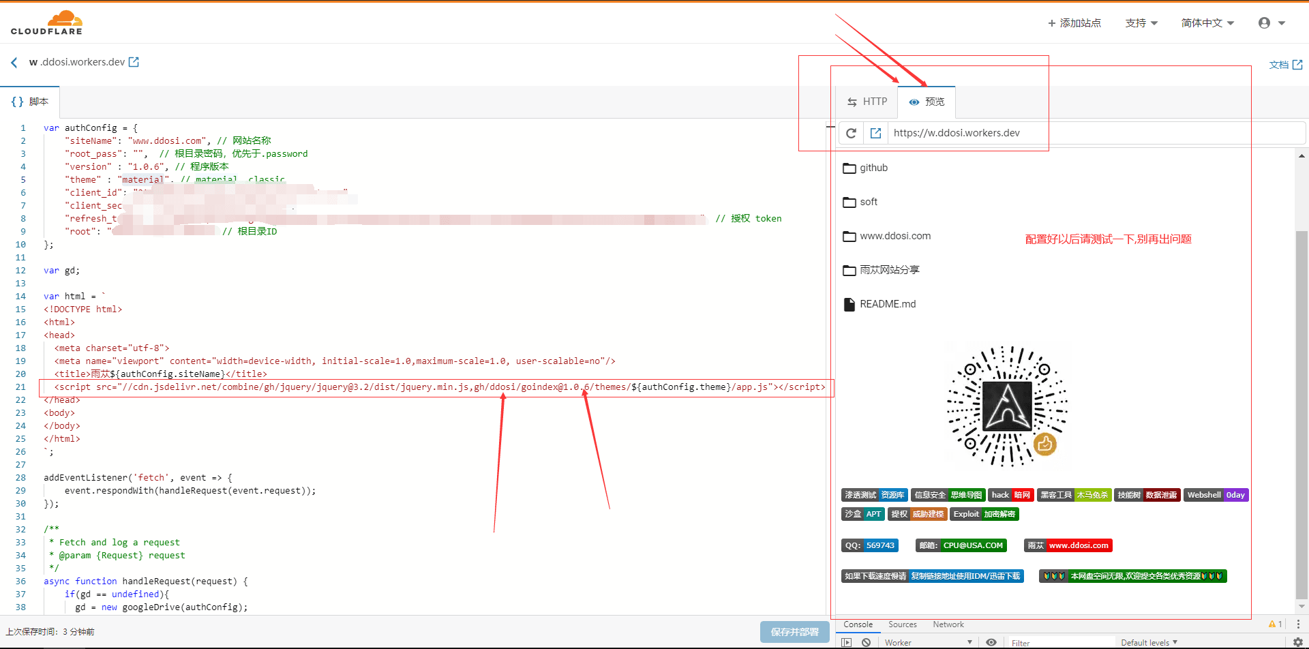Click the 沙盒 APT badge
The image size is (1309, 649).
[863, 514]
